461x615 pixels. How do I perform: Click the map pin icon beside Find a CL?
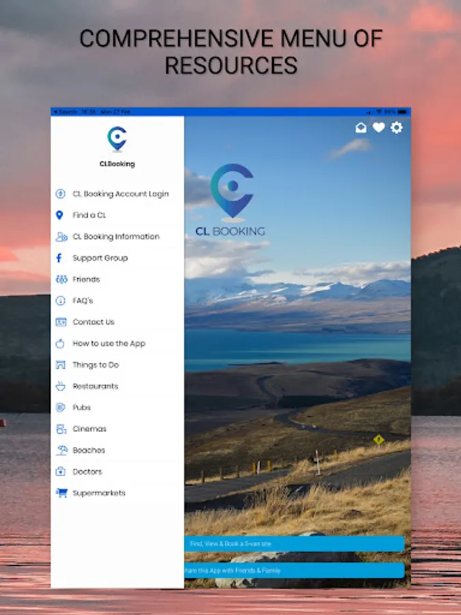click(x=59, y=215)
